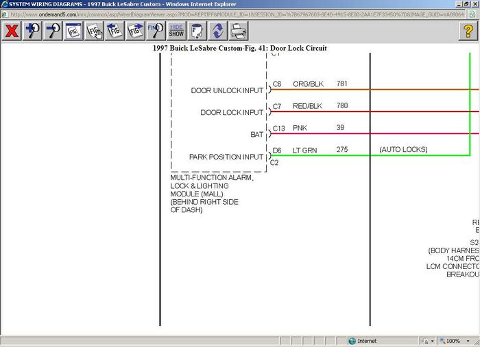
Task: Click the page icon right of the address bar
Action: [472, 14]
